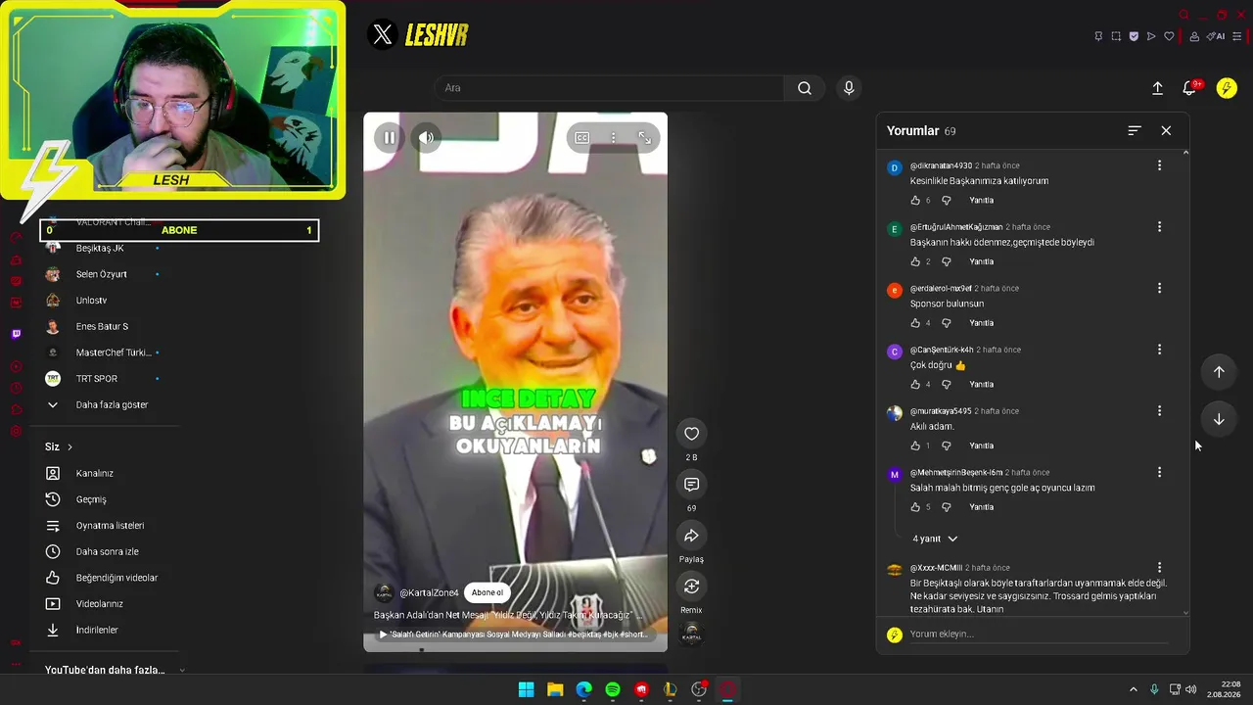Dislike @dikranatan4930's comment
This screenshot has height=705, width=1253.
pos(946,201)
